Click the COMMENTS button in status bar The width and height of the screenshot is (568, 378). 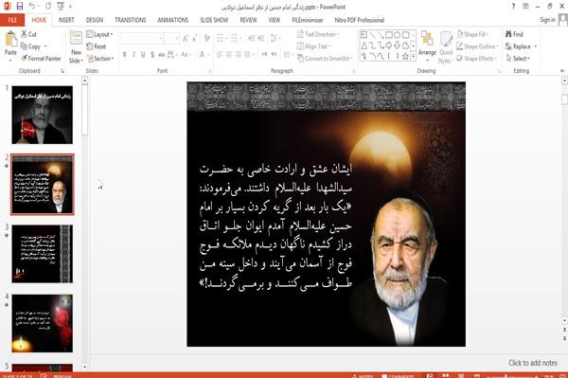click(x=398, y=376)
